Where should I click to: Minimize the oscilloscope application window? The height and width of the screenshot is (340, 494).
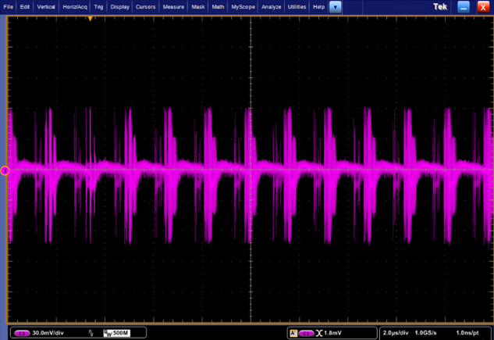coord(464,6)
